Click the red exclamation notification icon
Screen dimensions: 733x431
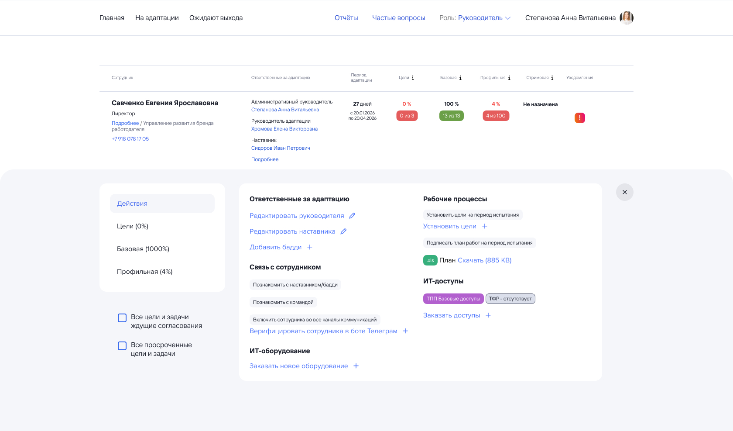pos(579,118)
